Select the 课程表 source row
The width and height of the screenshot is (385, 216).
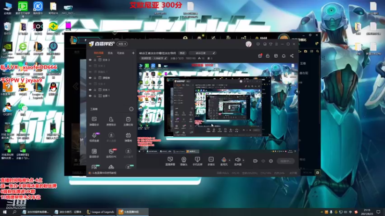[x=112, y=78]
